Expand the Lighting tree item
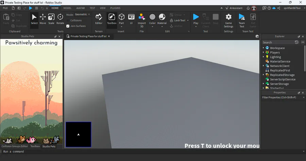The image size is (306, 161). pos(263,57)
